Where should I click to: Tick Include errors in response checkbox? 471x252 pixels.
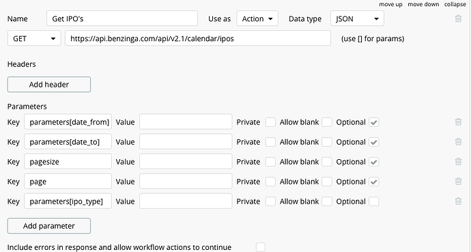click(261, 247)
